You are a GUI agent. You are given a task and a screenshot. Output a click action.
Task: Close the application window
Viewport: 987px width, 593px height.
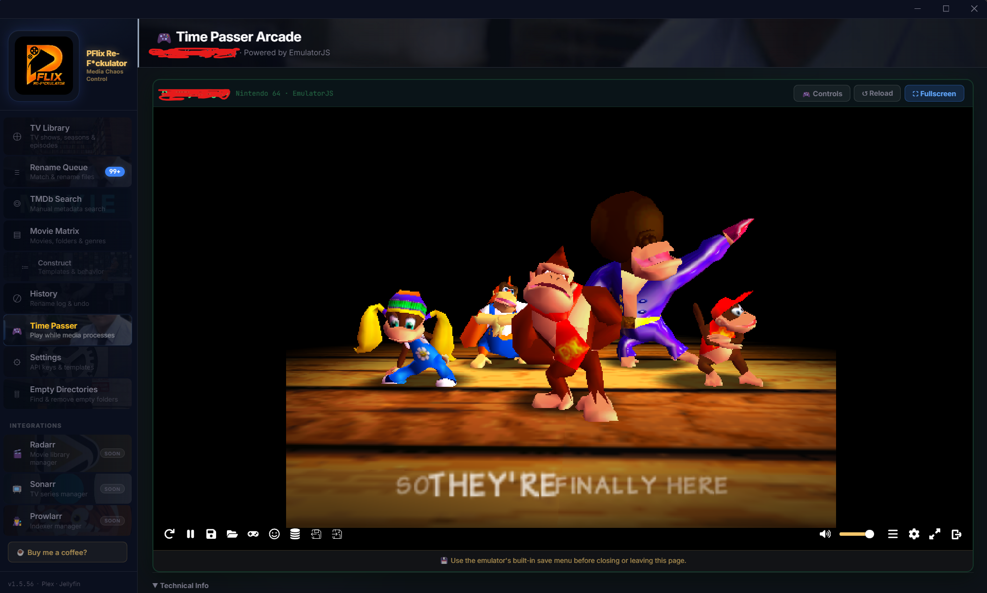pyautogui.click(x=974, y=8)
